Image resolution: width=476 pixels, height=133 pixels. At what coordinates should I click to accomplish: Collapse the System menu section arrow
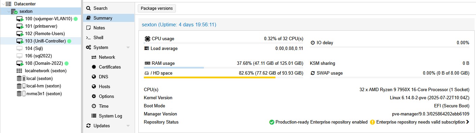point(128,48)
